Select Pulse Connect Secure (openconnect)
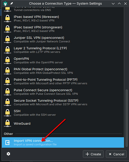The image size is (129, 162). tap(63, 92)
